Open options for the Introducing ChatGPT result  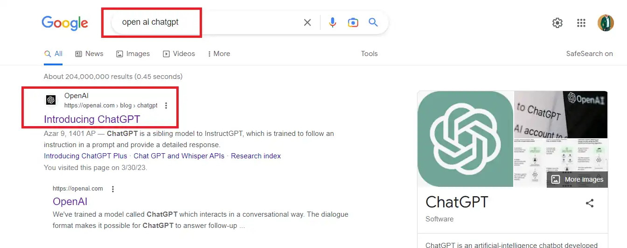166,106
